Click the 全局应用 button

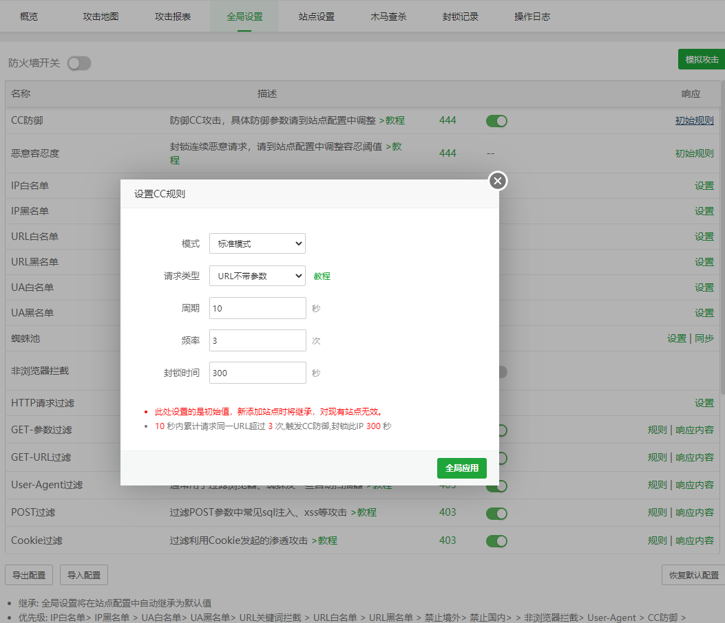(x=462, y=468)
